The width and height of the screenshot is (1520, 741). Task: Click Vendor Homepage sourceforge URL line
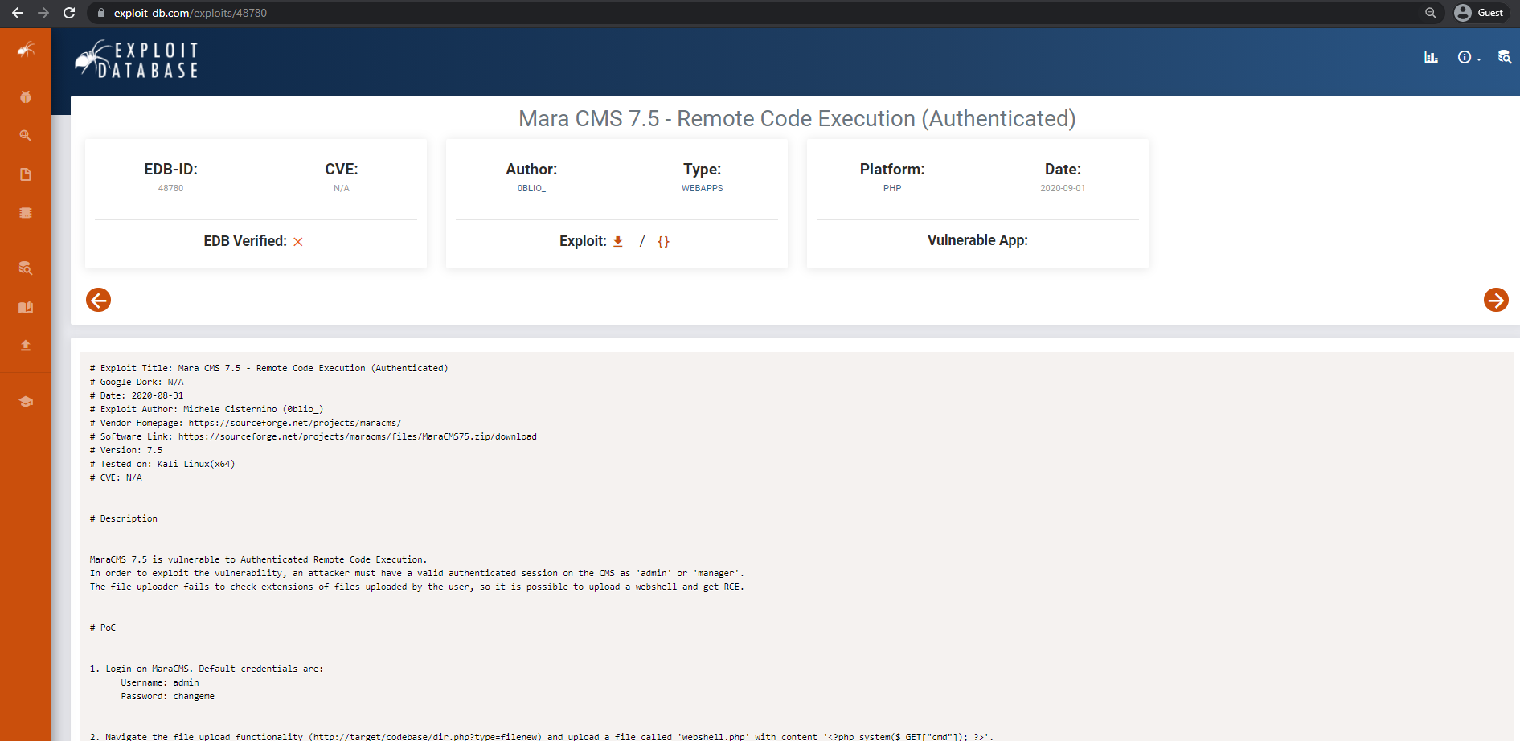pos(245,423)
